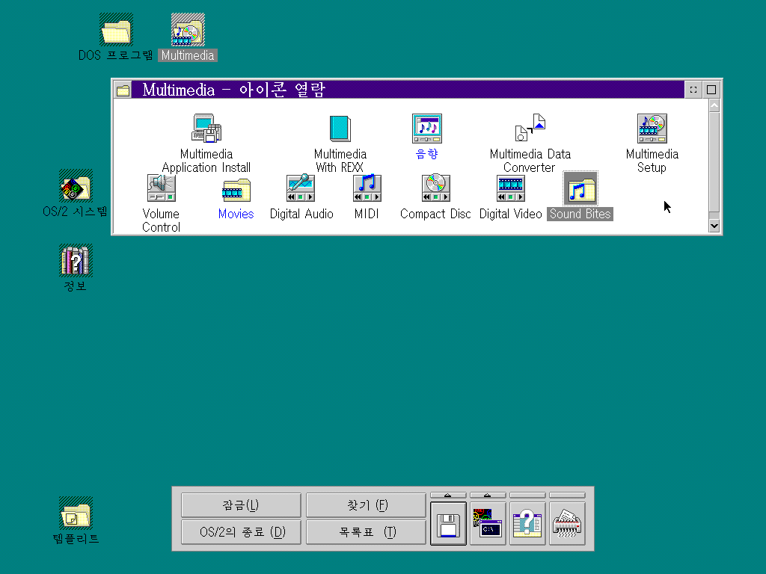Select the DOS 프로그램 desktop folder

coord(116,30)
